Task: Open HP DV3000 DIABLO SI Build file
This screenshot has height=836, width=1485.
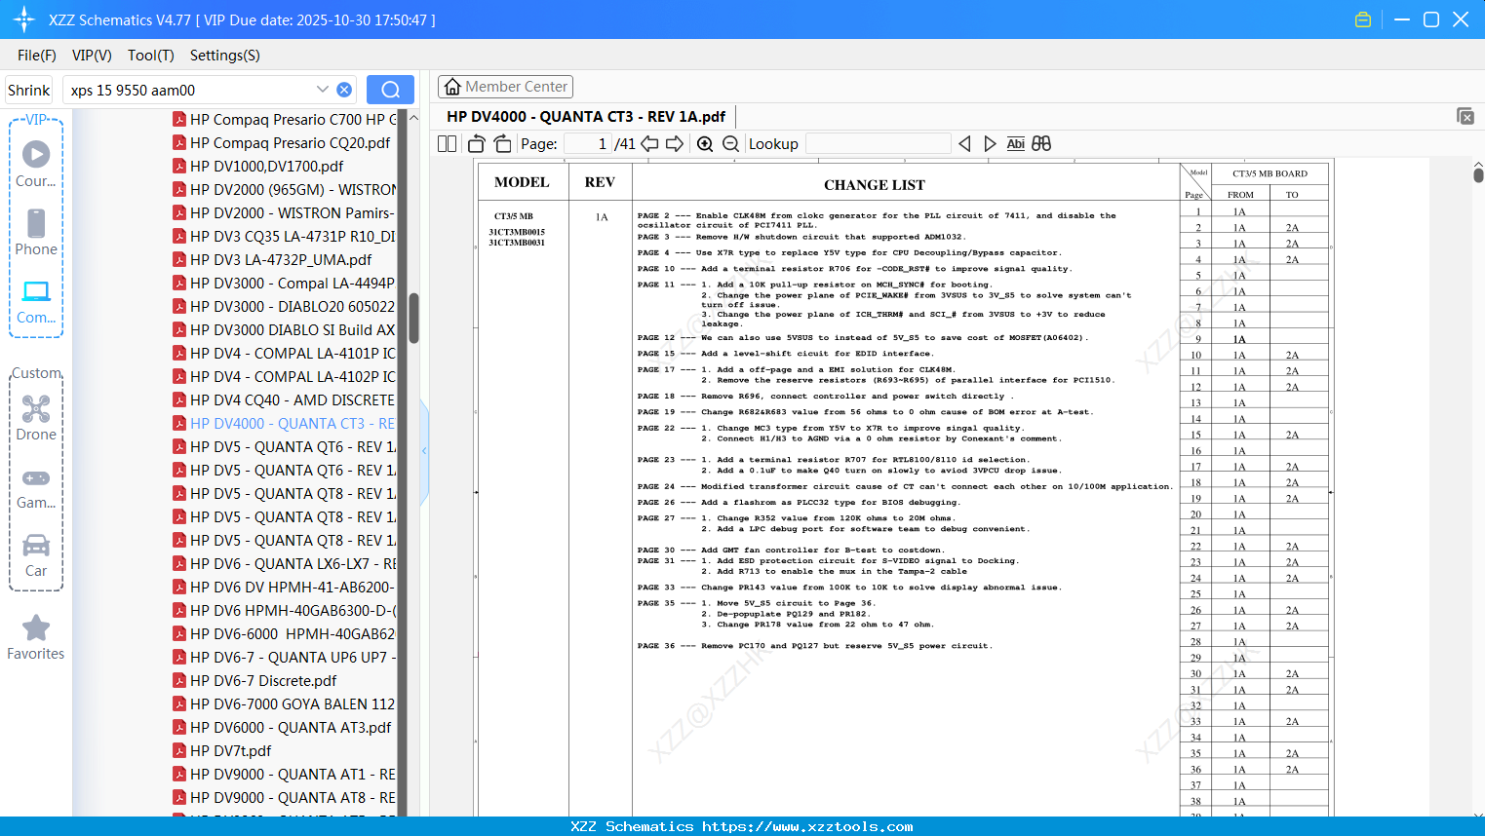Action: (284, 329)
